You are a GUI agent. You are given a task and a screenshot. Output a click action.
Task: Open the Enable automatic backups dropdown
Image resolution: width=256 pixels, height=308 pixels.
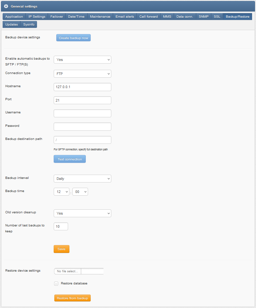pyautogui.click(x=82, y=60)
